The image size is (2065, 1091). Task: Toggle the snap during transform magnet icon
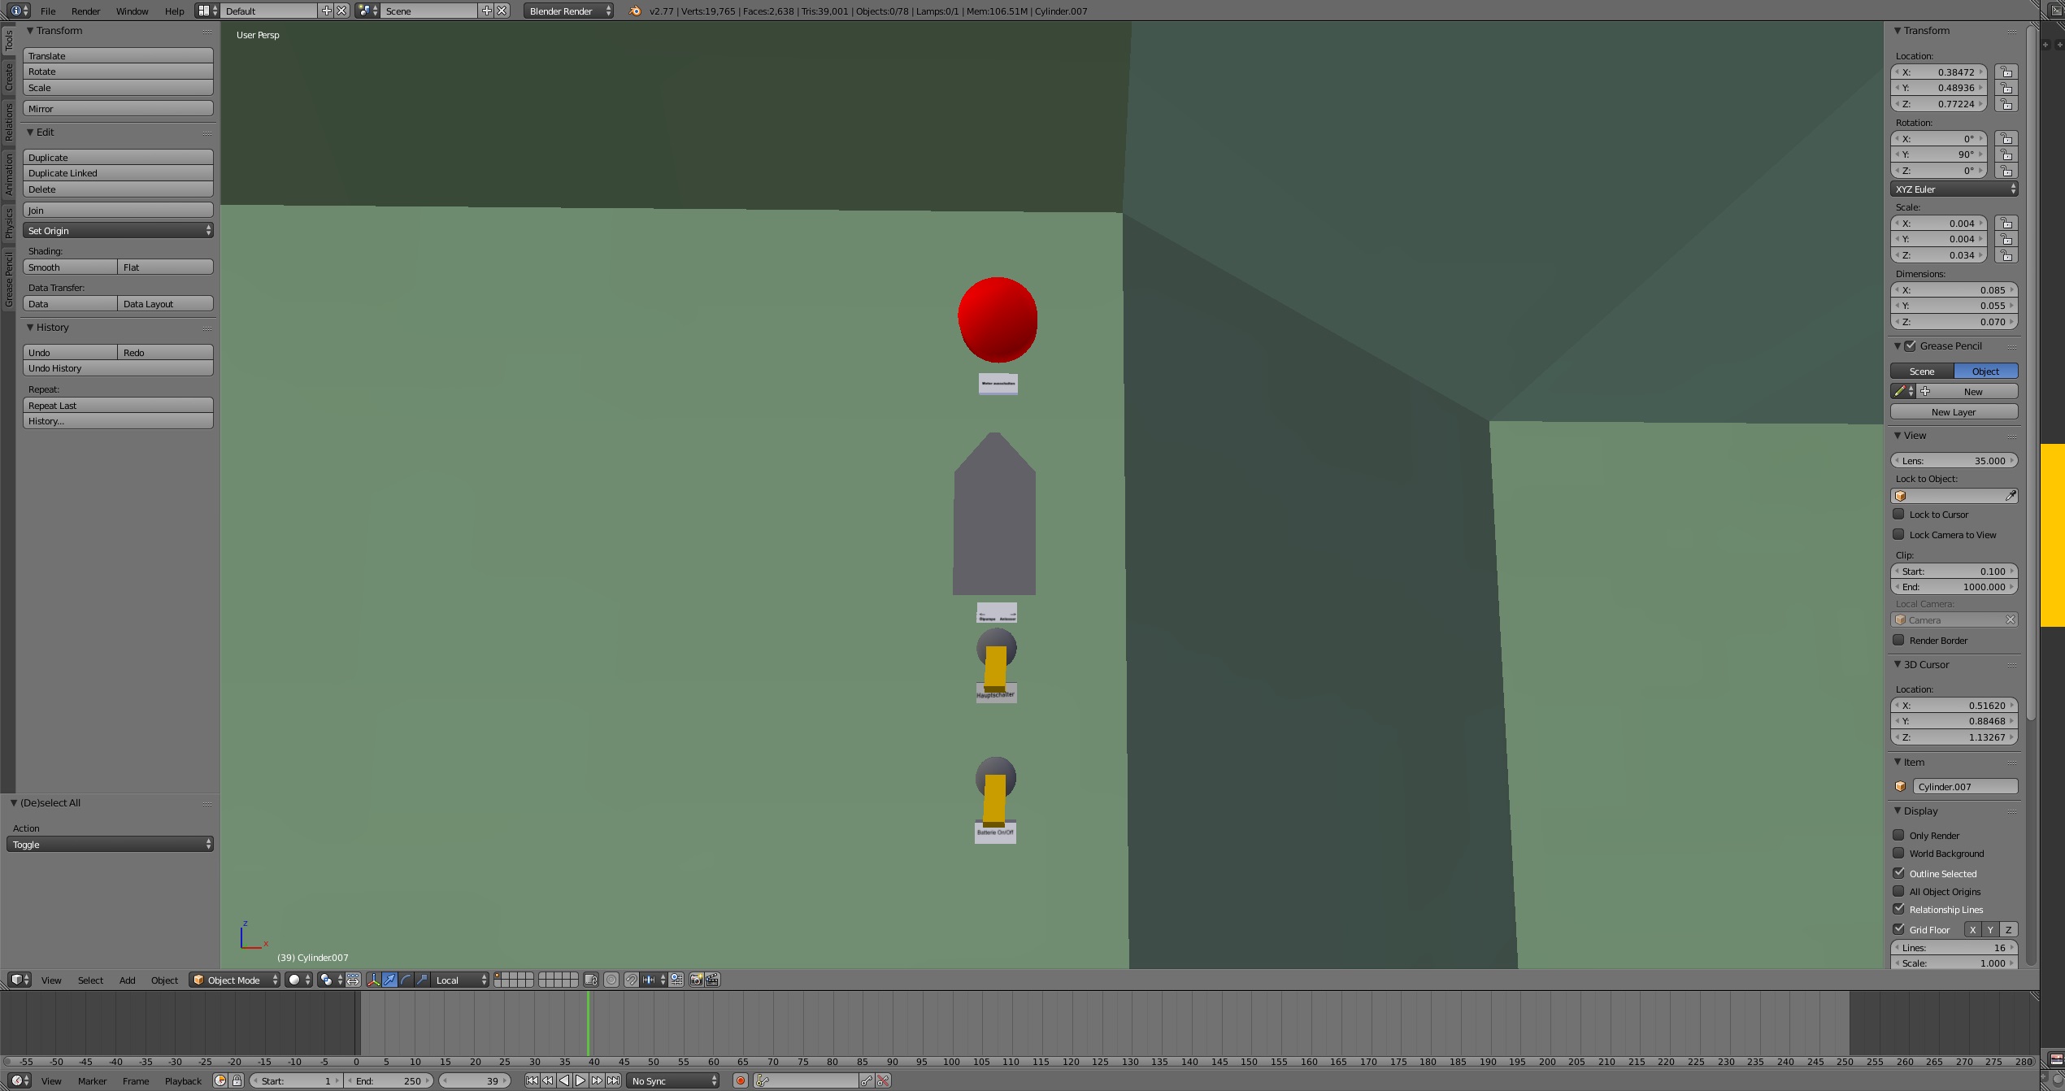point(631,980)
